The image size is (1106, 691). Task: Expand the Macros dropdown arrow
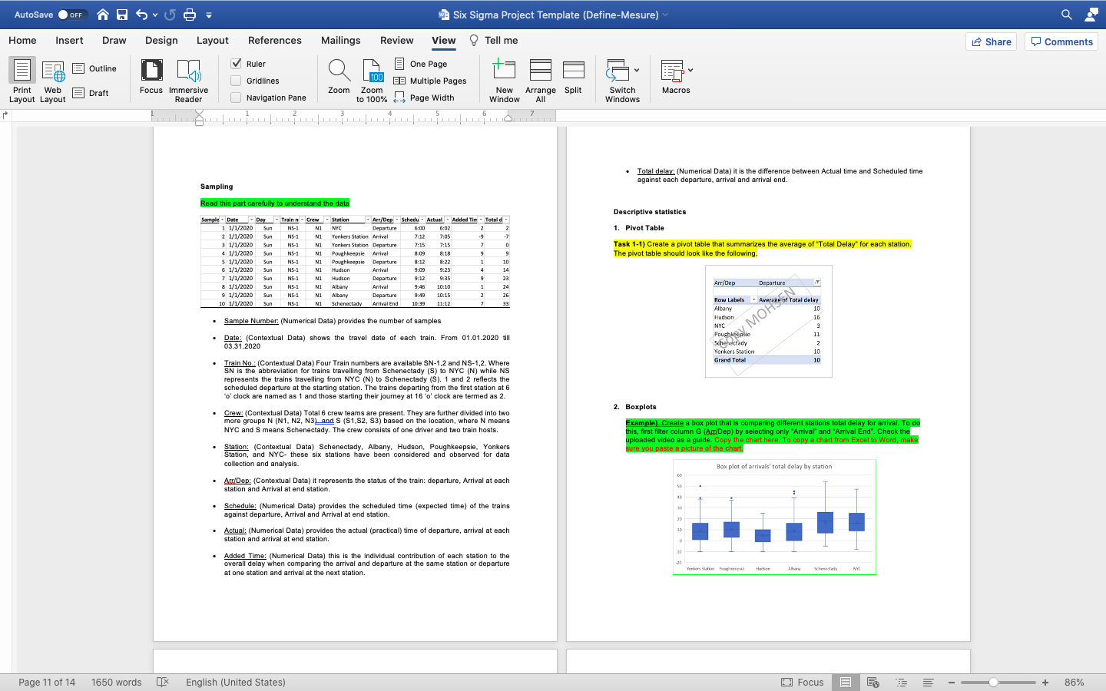(689, 68)
